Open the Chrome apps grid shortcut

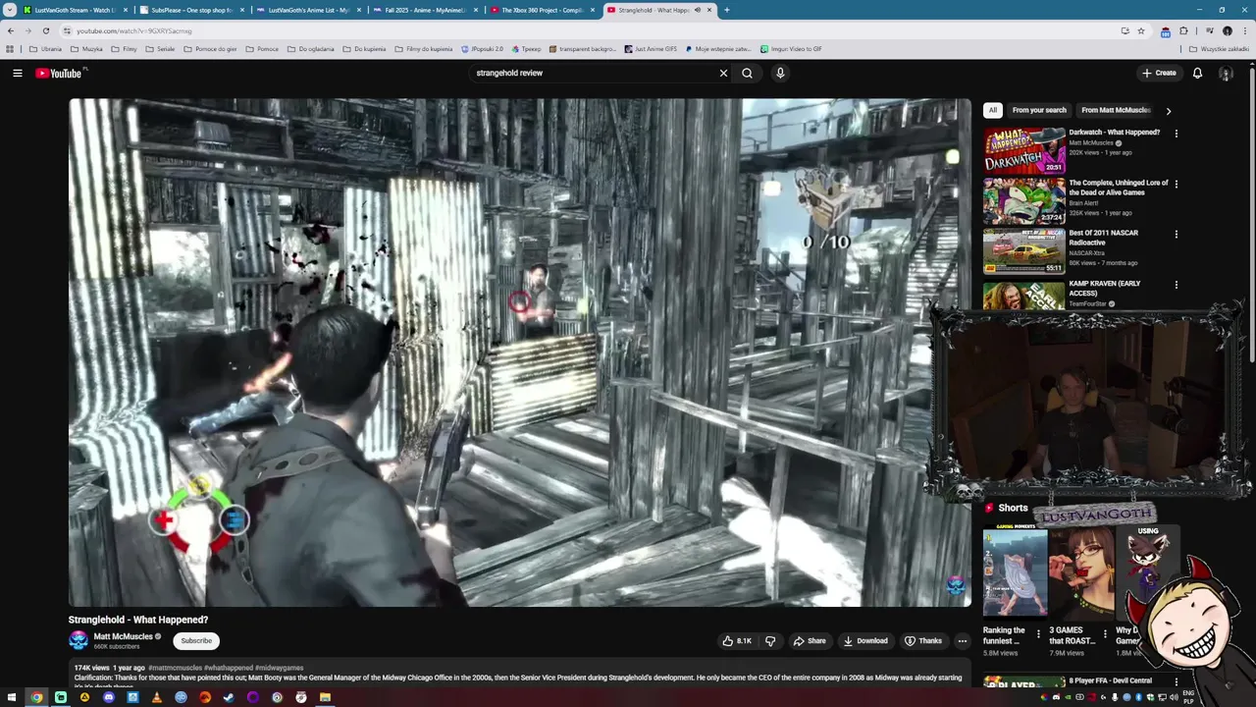coord(10,49)
